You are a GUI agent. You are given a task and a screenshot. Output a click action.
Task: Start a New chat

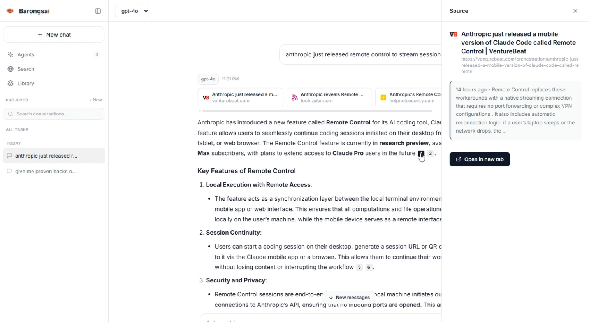(x=54, y=35)
